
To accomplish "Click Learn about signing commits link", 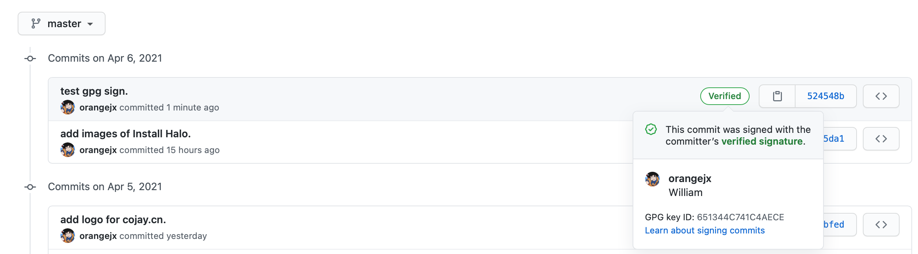I will point(705,231).
